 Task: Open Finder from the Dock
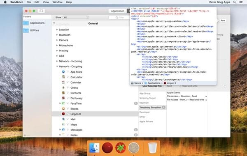tap(94, 148)
